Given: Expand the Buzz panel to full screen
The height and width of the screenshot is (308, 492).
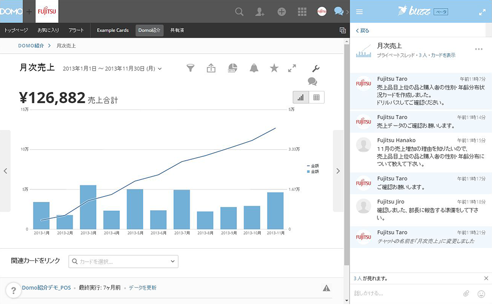Looking at the screenshot, I should [482, 12].
